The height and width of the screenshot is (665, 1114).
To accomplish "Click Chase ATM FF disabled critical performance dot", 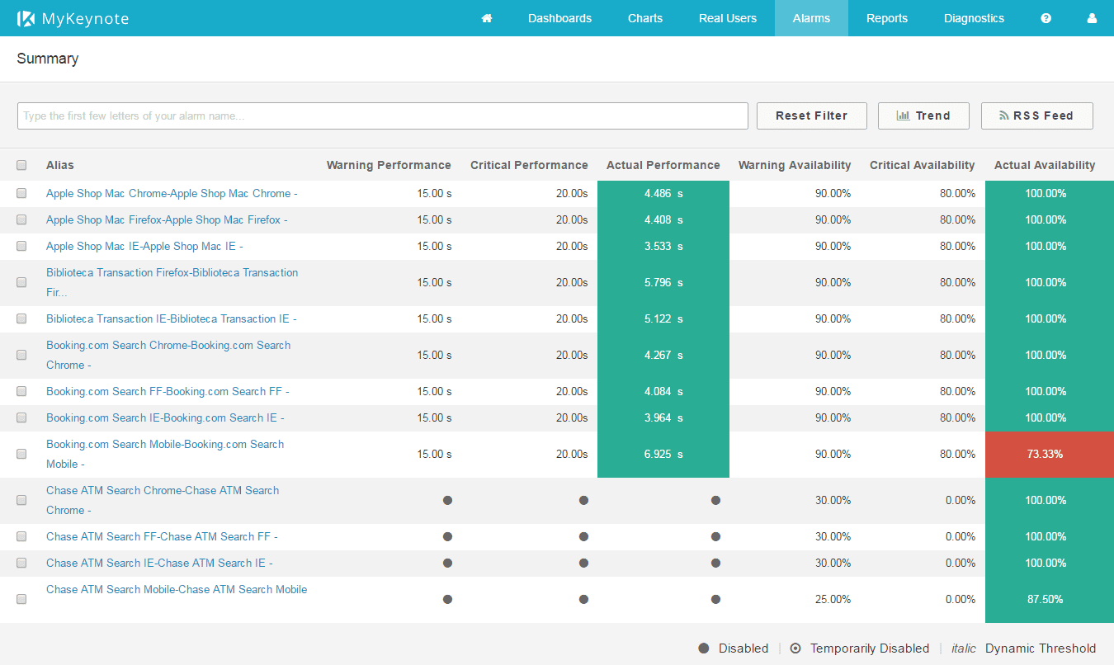I will (583, 536).
